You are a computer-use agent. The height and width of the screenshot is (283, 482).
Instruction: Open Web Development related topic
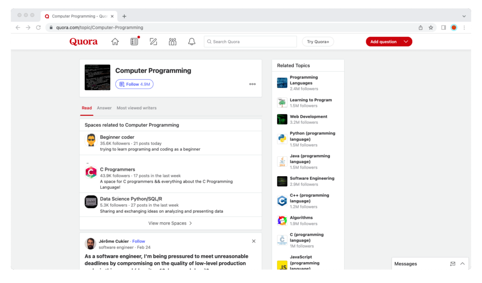tap(309, 117)
